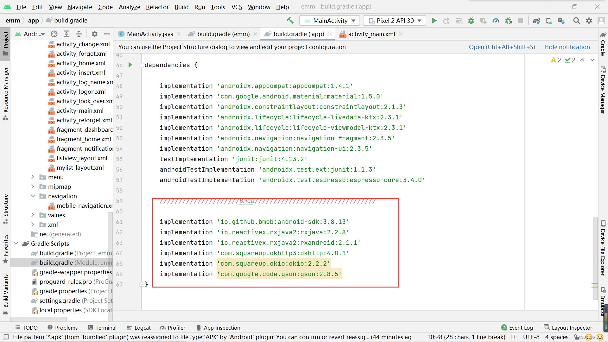Open the Event Log panel

click(x=517, y=328)
